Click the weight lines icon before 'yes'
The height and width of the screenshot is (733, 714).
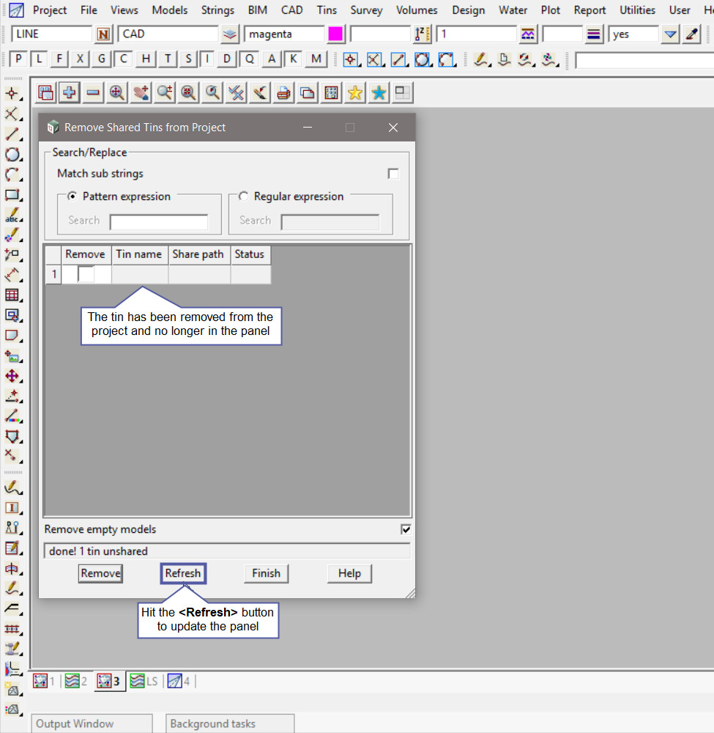pyautogui.click(x=593, y=34)
